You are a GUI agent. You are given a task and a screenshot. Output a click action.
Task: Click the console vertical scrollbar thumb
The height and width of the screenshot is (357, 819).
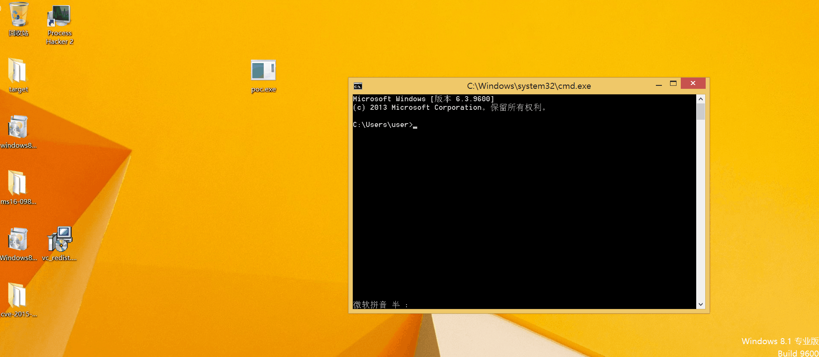tap(701, 112)
